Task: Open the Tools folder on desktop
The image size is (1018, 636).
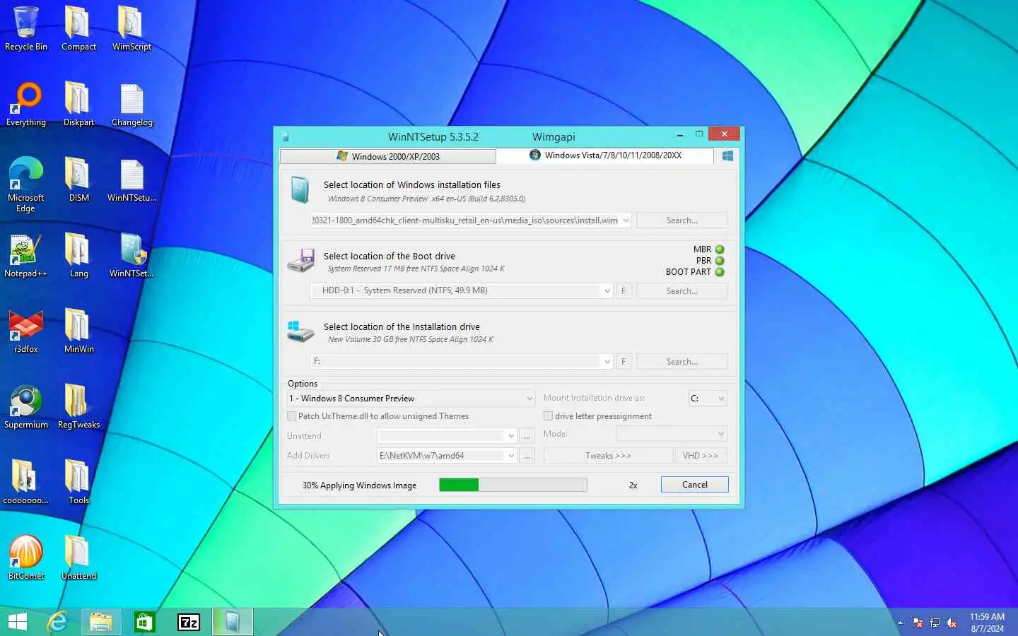Action: (78, 482)
